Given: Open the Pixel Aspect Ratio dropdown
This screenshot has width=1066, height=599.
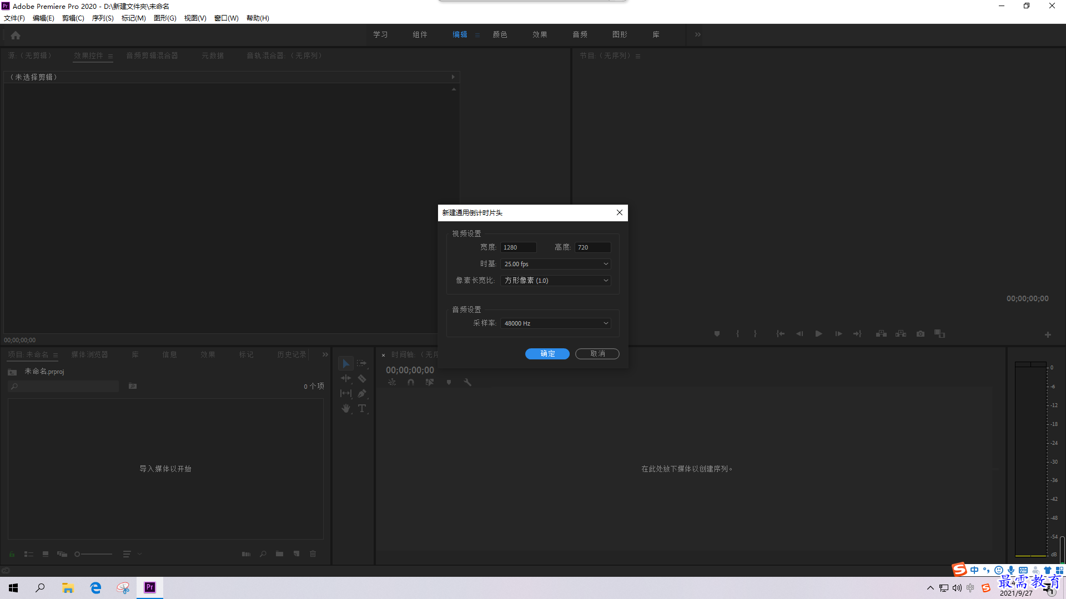Looking at the screenshot, I should (x=556, y=281).
